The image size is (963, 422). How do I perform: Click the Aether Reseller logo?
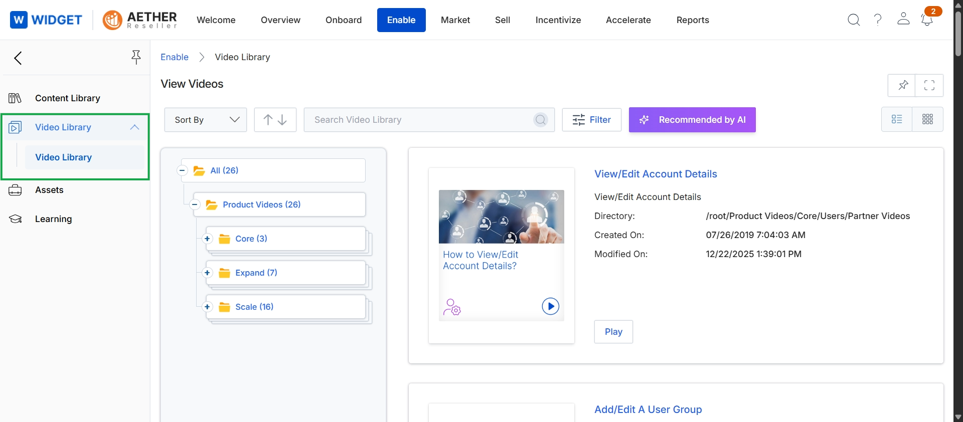click(140, 20)
